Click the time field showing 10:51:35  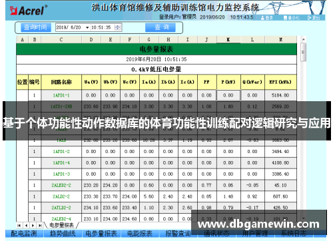click(101, 27)
